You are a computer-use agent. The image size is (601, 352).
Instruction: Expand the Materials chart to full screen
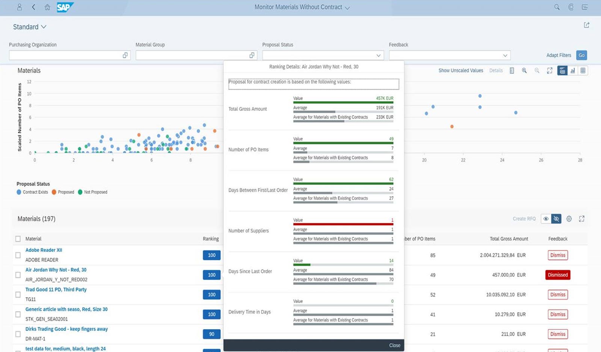pyautogui.click(x=550, y=71)
